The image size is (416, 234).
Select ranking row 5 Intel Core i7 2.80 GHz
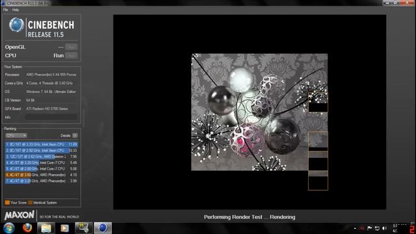[42, 169]
